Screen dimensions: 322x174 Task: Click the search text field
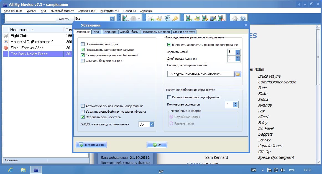point(31,19)
